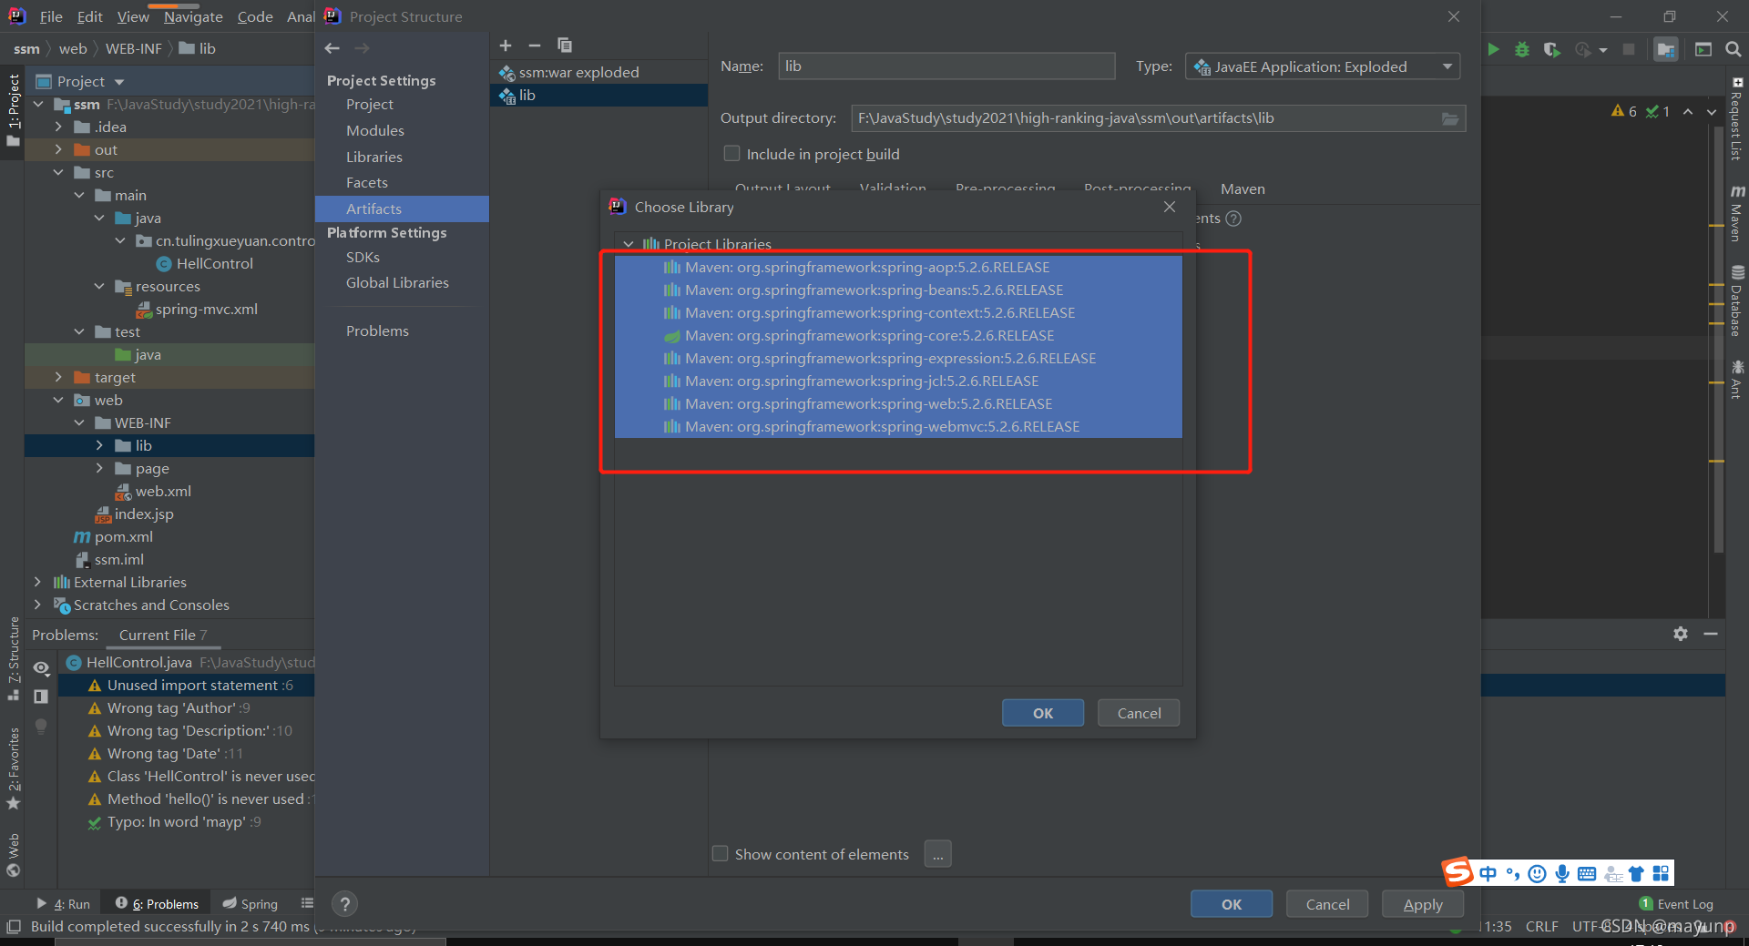Enable Include in project build checkbox
This screenshot has height=946, width=1749.
(731, 154)
